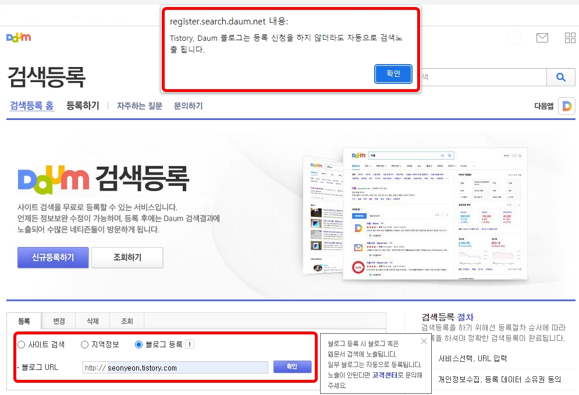
Task: Open the 자주하는 질문 menu item
Action: tap(140, 106)
